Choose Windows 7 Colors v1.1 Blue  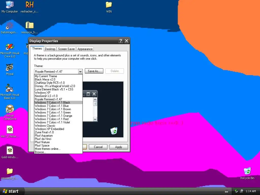click(x=58, y=106)
